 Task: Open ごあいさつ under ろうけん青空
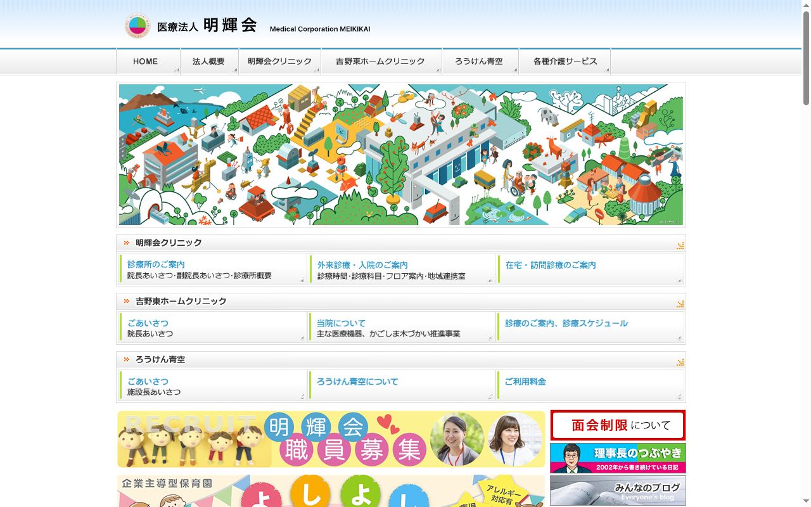coord(148,381)
